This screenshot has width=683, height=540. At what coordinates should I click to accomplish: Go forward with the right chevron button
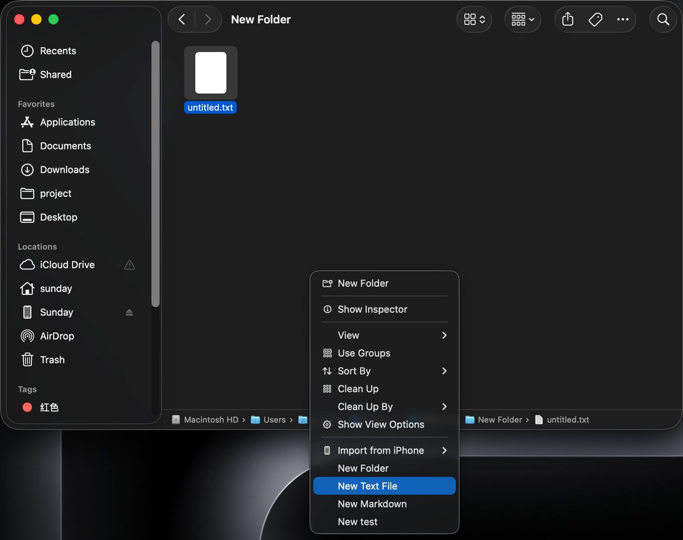click(208, 19)
